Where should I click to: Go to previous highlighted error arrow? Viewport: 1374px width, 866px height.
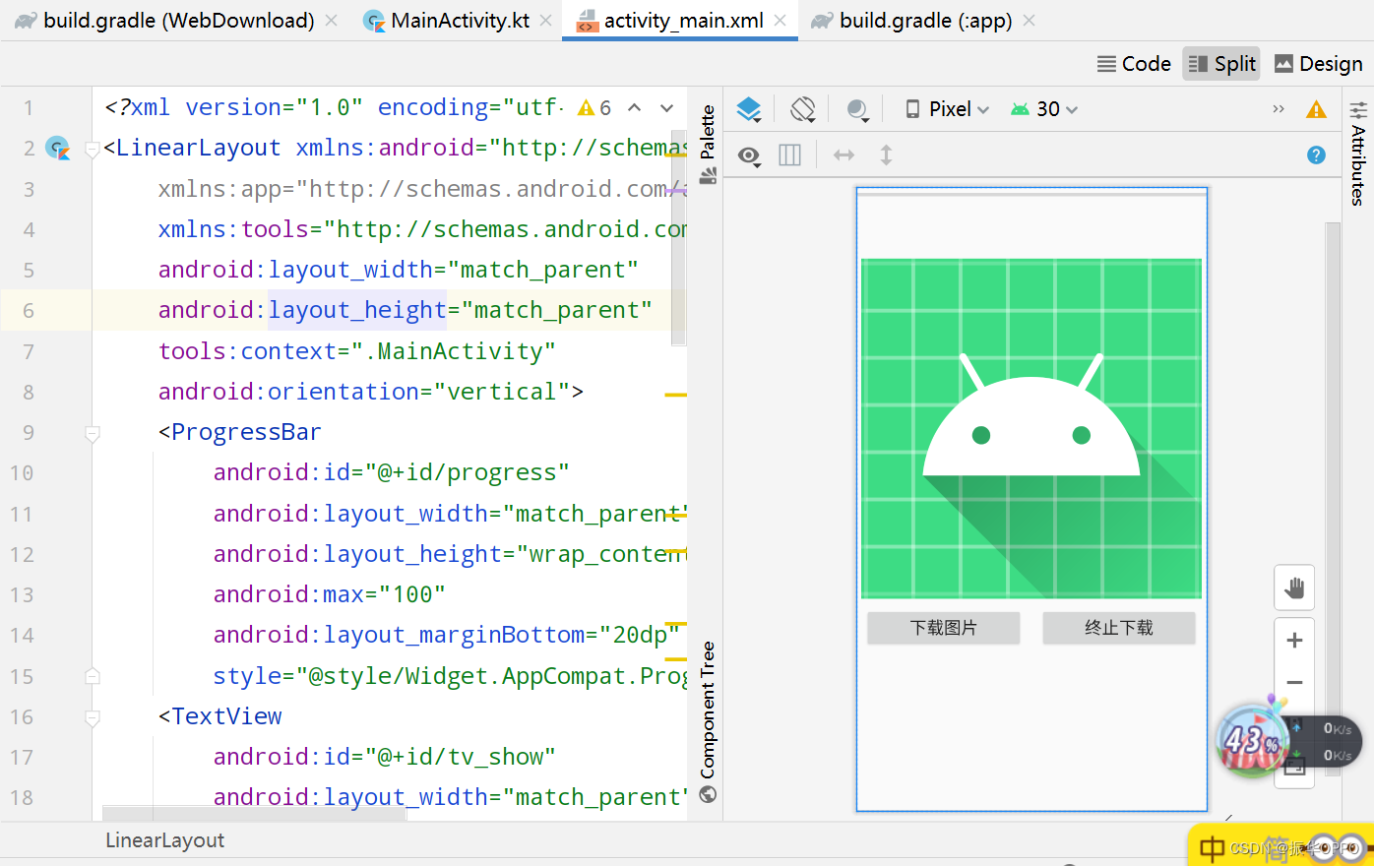635,107
